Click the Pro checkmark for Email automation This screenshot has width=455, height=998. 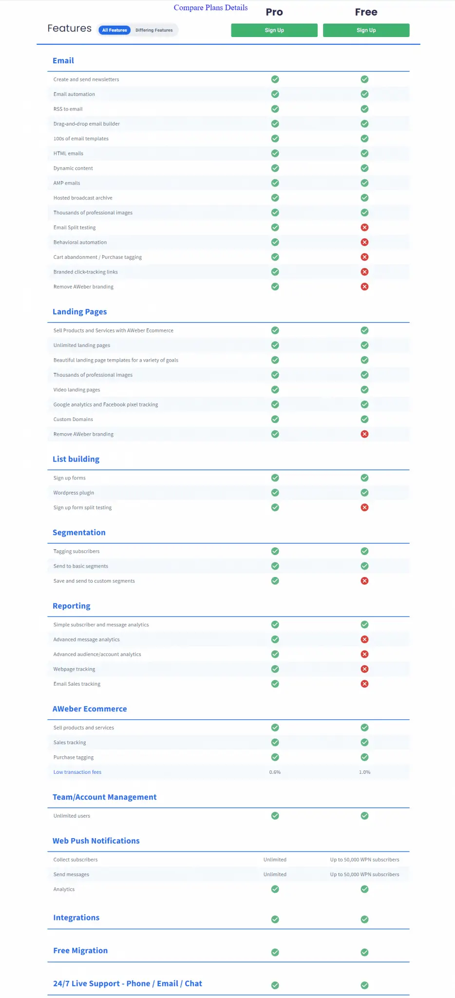tap(275, 94)
